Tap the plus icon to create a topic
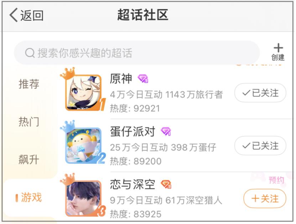 [278, 48]
